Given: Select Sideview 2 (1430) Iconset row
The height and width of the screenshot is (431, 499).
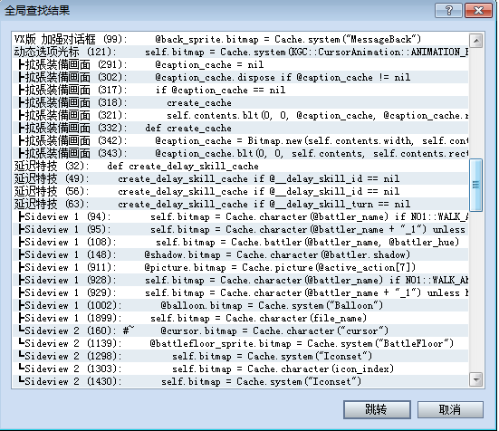Looking at the screenshot, I should [240, 381].
